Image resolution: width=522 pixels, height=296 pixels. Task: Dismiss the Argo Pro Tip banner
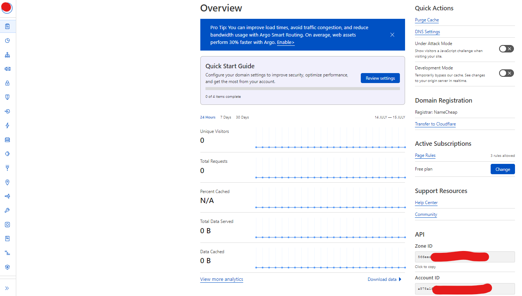click(392, 35)
